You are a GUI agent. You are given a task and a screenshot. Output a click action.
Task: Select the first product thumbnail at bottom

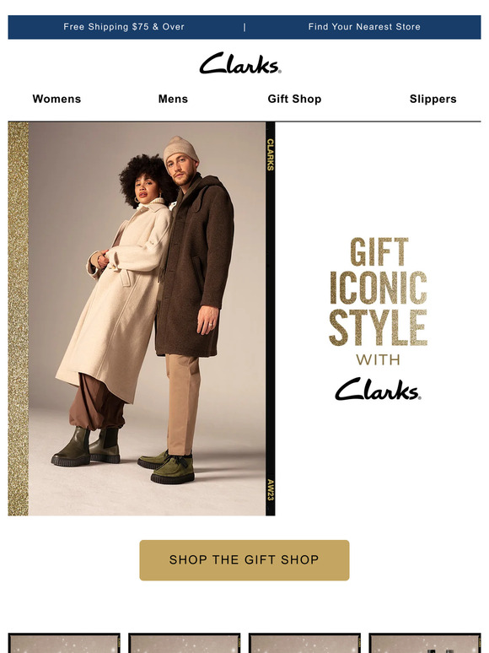click(x=64, y=643)
